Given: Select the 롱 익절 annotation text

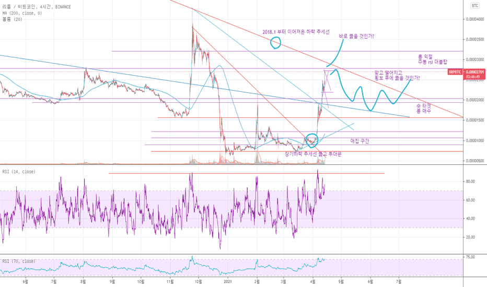Looking at the screenshot, I should pos(425,57).
